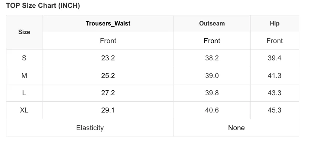Click the Elasticity row label
This screenshot has height=147, width=311.
[x=90, y=128]
